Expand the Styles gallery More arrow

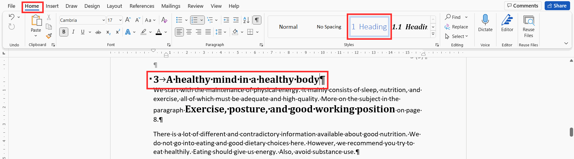pyautogui.click(x=433, y=34)
